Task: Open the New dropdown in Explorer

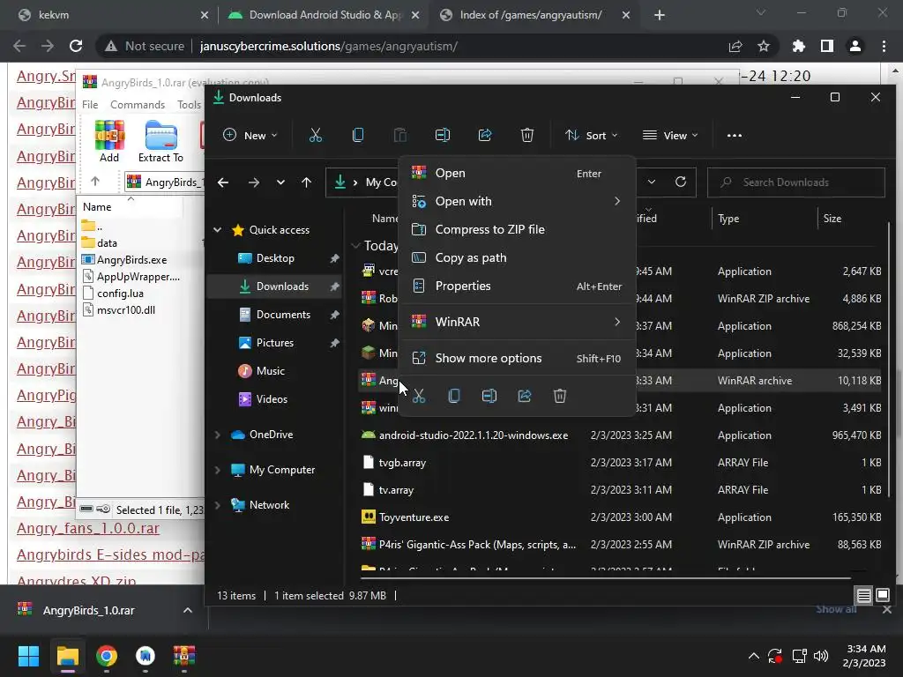Action: tap(250, 135)
